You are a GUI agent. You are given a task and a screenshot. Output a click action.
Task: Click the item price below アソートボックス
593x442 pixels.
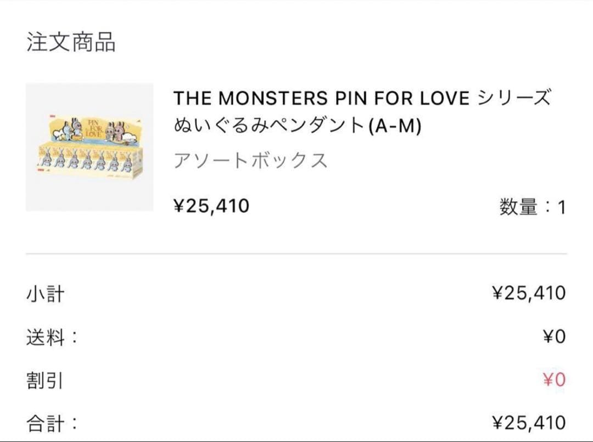click(211, 206)
